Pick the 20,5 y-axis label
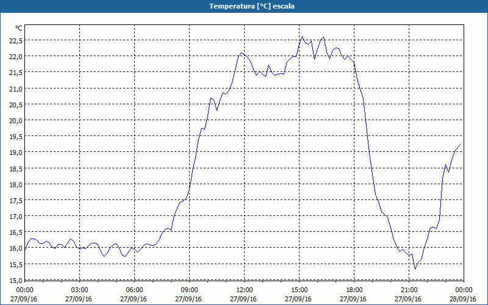Screen dimensions: 488x305 pyautogui.click(x=15, y=104)
